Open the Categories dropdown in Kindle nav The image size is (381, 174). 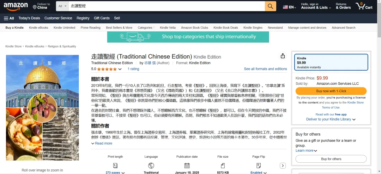tap(146, 28)
